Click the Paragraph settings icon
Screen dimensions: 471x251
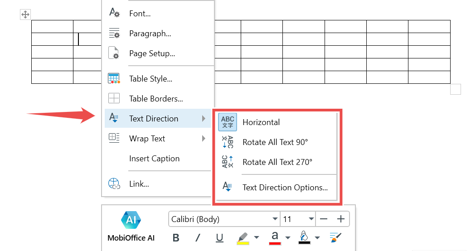click(114, 33)
